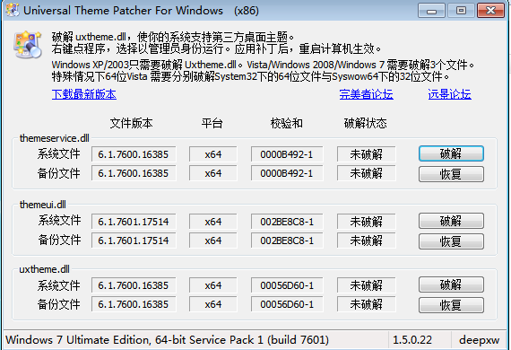Click the deepxw author status panel
The width and height of the screenshot is (511, 350).
(479, 340)
